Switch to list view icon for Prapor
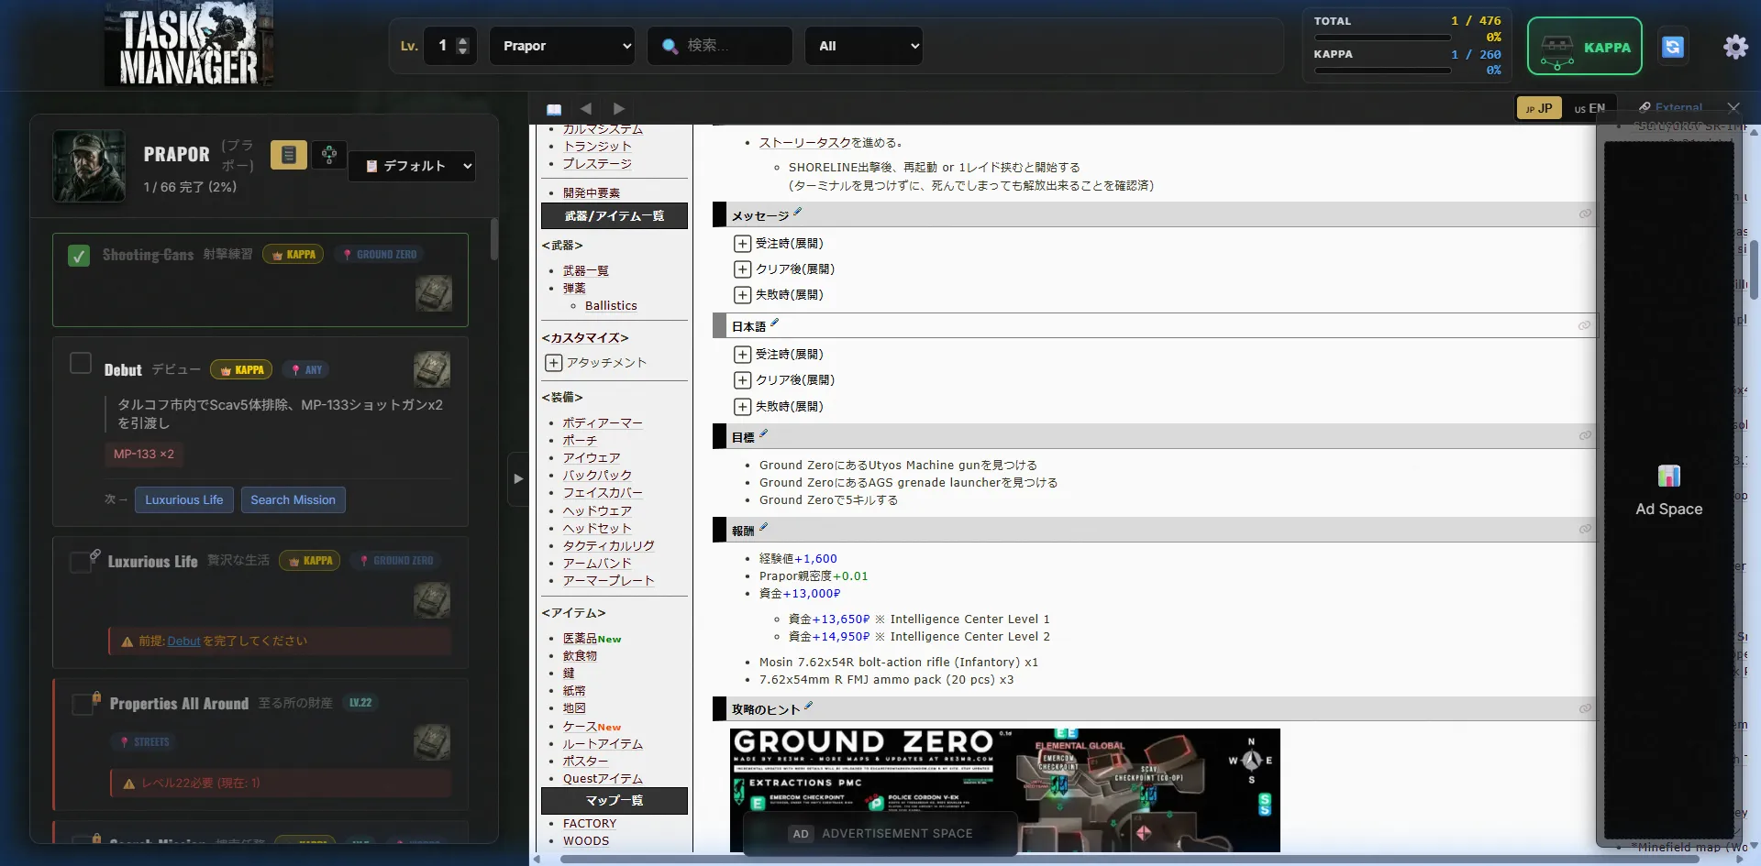Viewport: 1761px width, 866px height. pyautogui.click(x=289, y=155)
